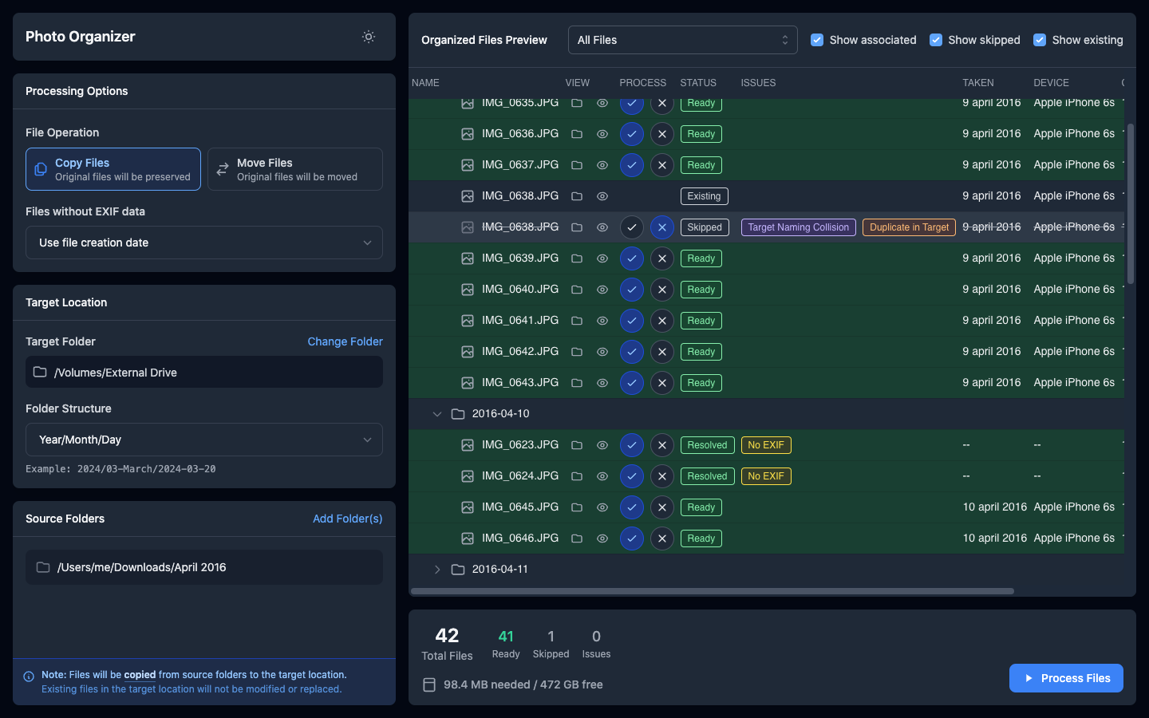
Task: Click Existing status badge of IMG_0638.JPG
Action: point(704,196)
